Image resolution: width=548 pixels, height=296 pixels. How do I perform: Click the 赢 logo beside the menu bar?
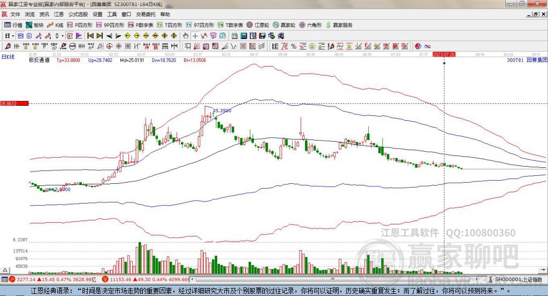(x=4, y=14)
